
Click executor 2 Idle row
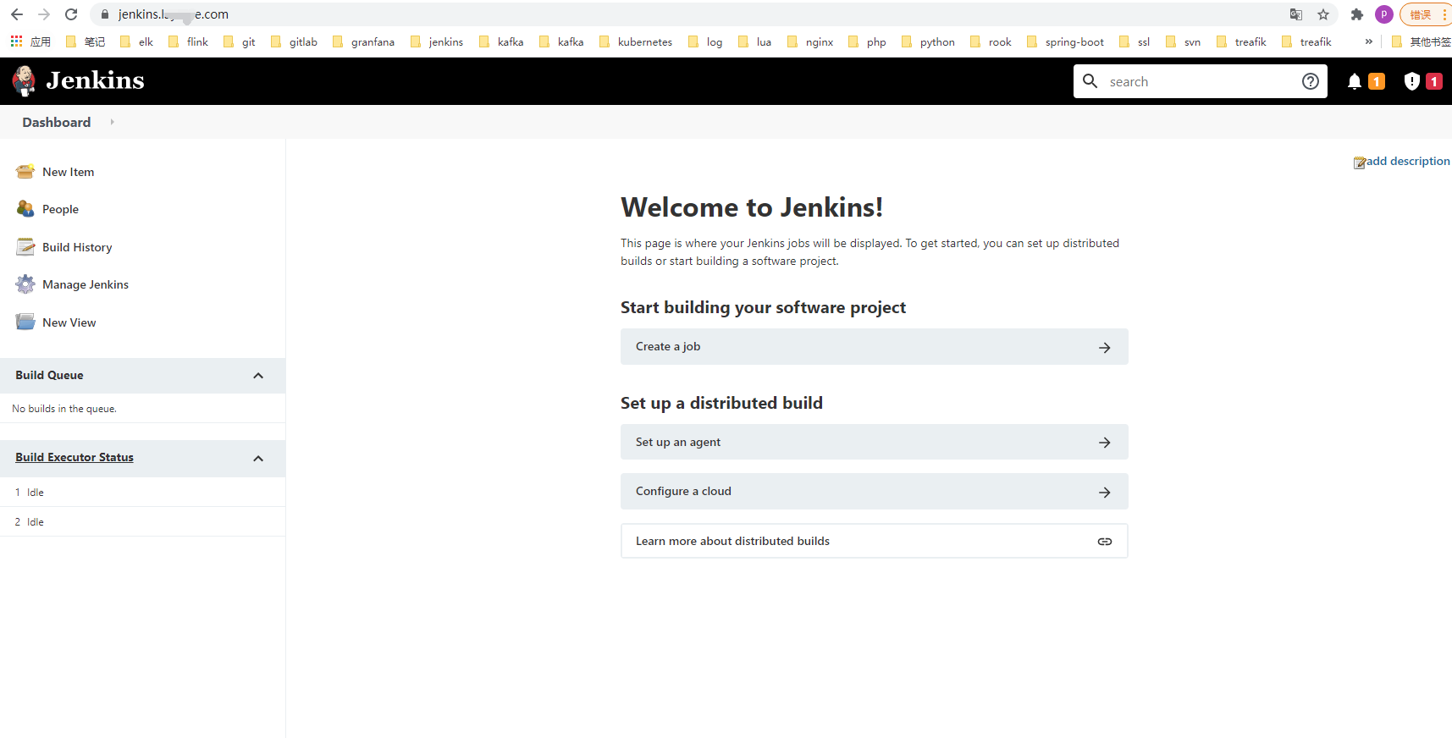coord(142,521)
